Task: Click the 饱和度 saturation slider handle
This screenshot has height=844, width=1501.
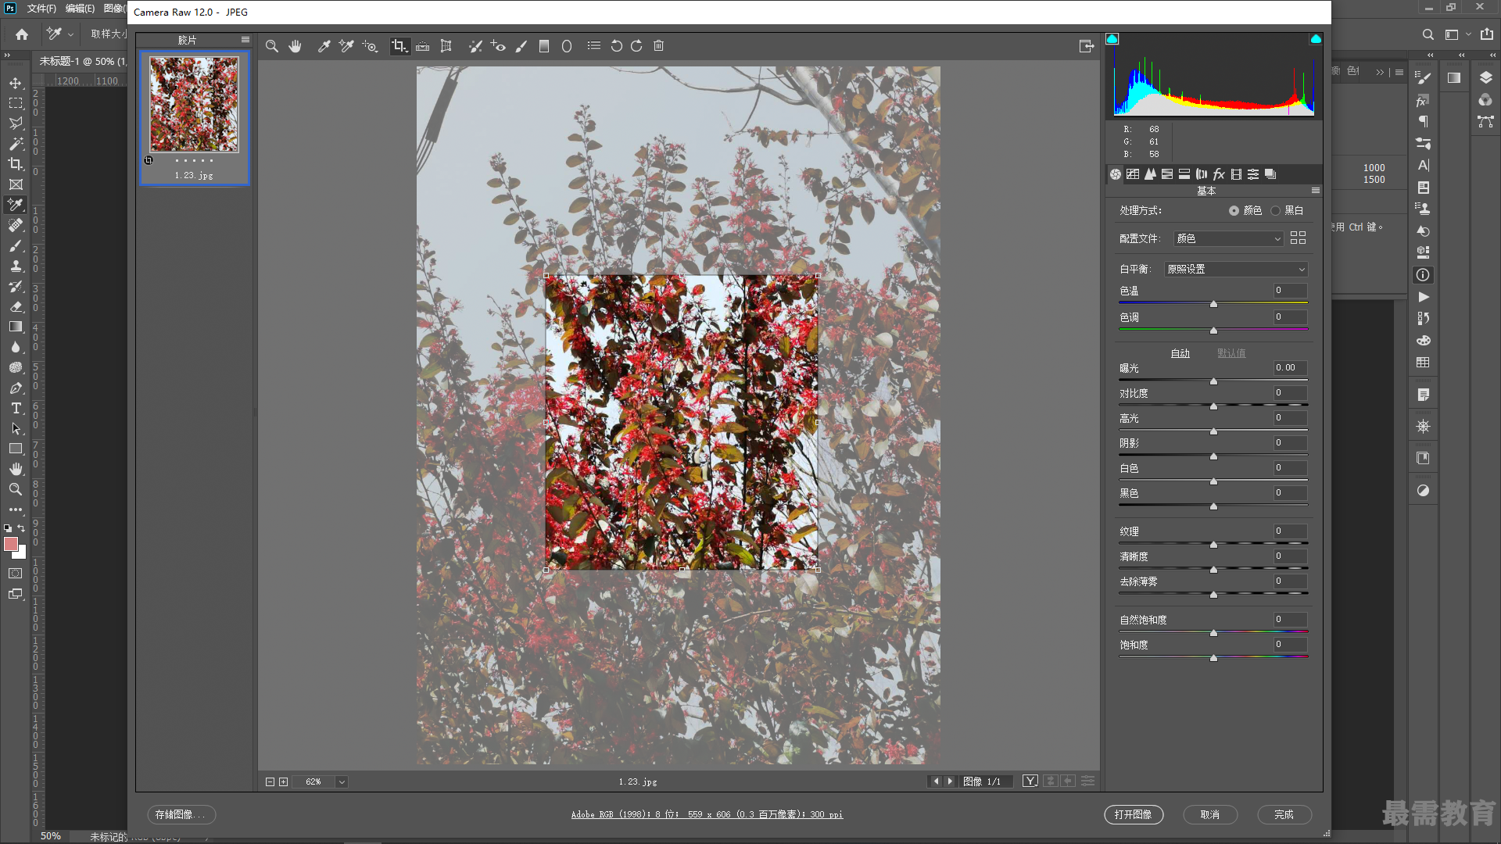Action: point(1213,658)
